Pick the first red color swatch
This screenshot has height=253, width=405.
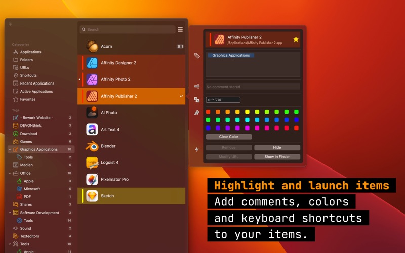click(x=208, y=112)
